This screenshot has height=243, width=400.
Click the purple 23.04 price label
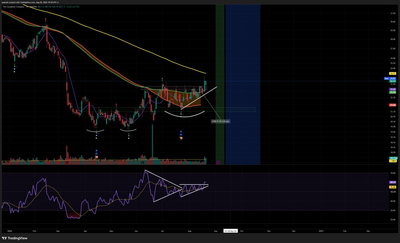pos(392,90)
